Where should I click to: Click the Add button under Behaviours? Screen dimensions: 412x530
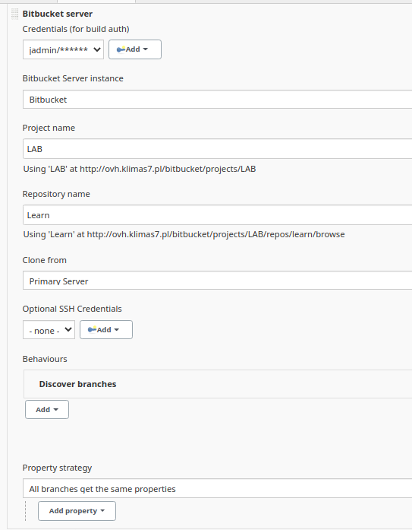tap(47, 410)
